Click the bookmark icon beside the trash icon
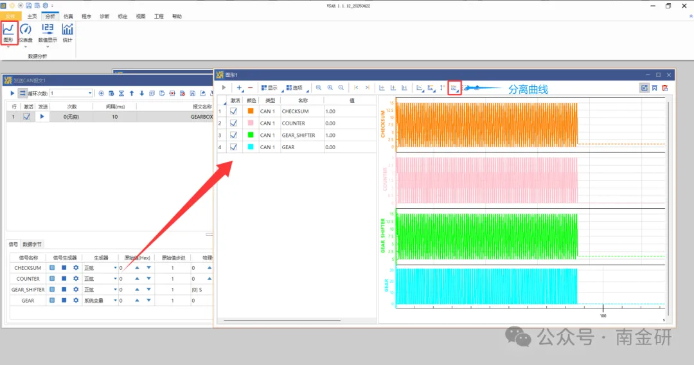The width and height of the screenshot is (694, 365). (x=655, y=87)
